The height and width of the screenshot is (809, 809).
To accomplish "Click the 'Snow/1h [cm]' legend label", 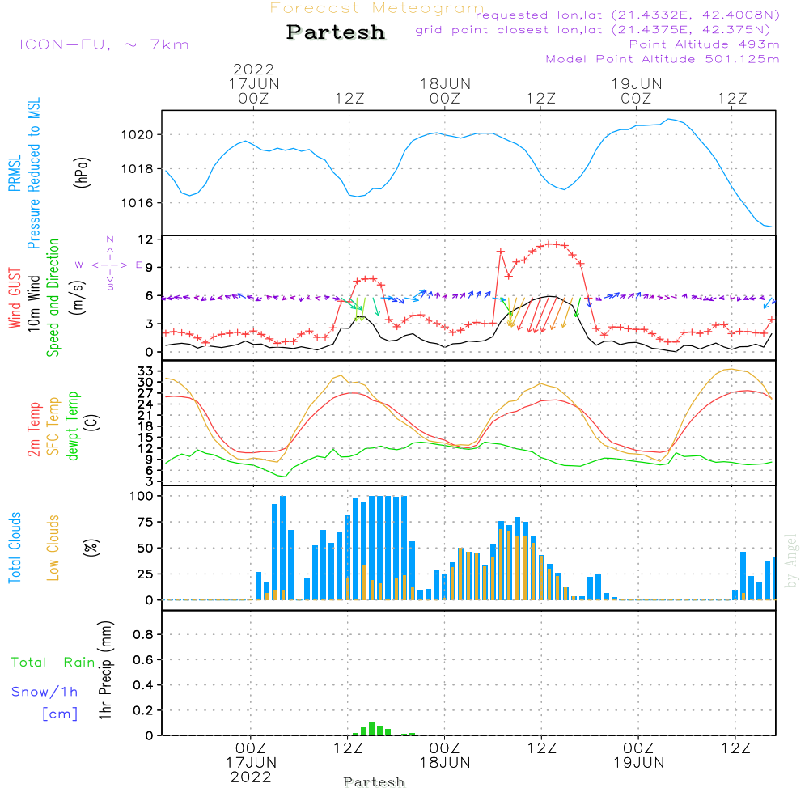I will 44,702.
